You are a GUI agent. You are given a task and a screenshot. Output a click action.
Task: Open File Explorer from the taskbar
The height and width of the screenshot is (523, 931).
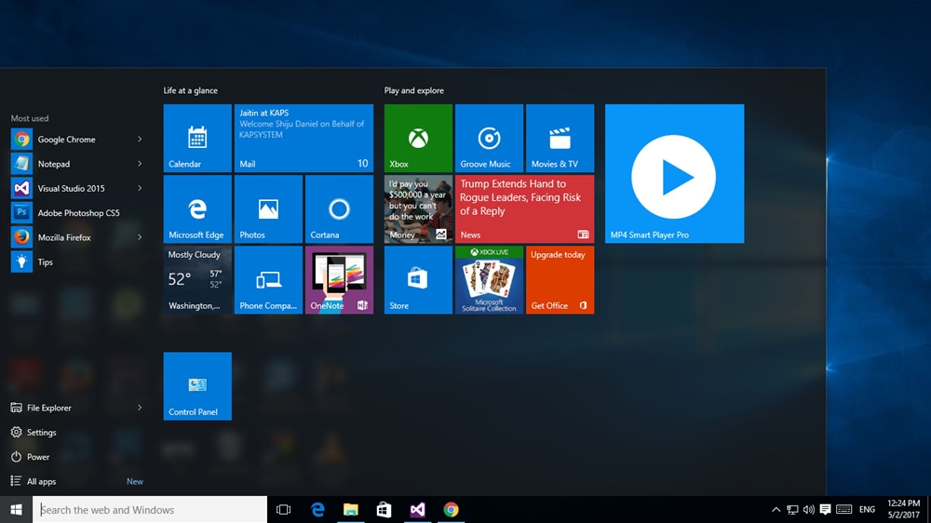351,509
